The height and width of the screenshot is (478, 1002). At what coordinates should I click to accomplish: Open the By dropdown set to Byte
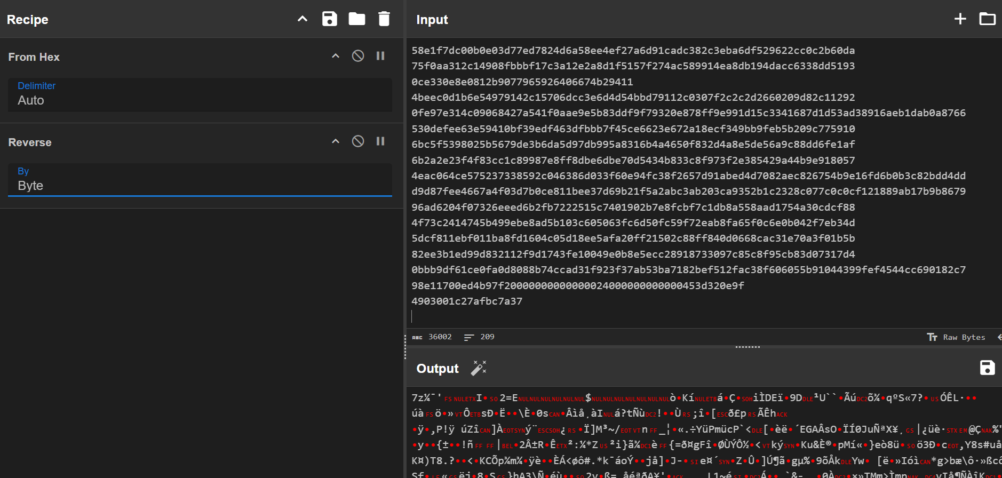(200, 180)
